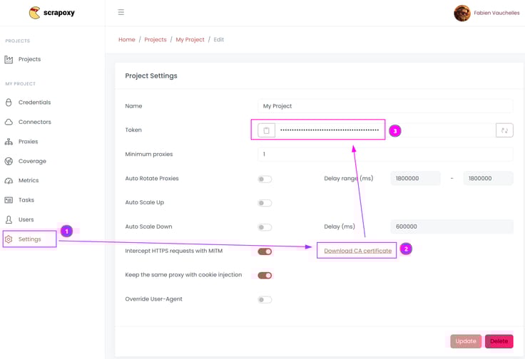Toggle Override User-Agent switch
The width and height of the screenshot is (525, 359).
point(265,299)
